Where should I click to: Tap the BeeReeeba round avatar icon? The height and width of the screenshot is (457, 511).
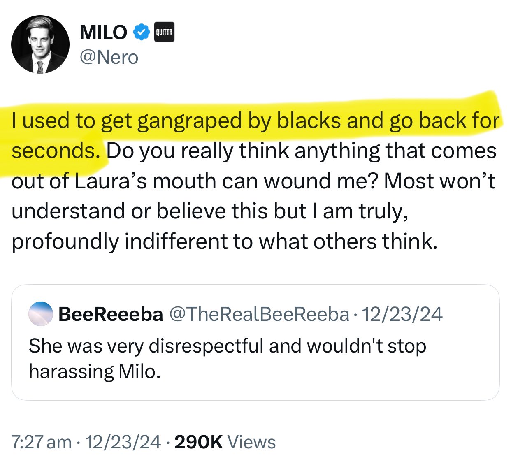pyautogui.click(x=40, y=314)
